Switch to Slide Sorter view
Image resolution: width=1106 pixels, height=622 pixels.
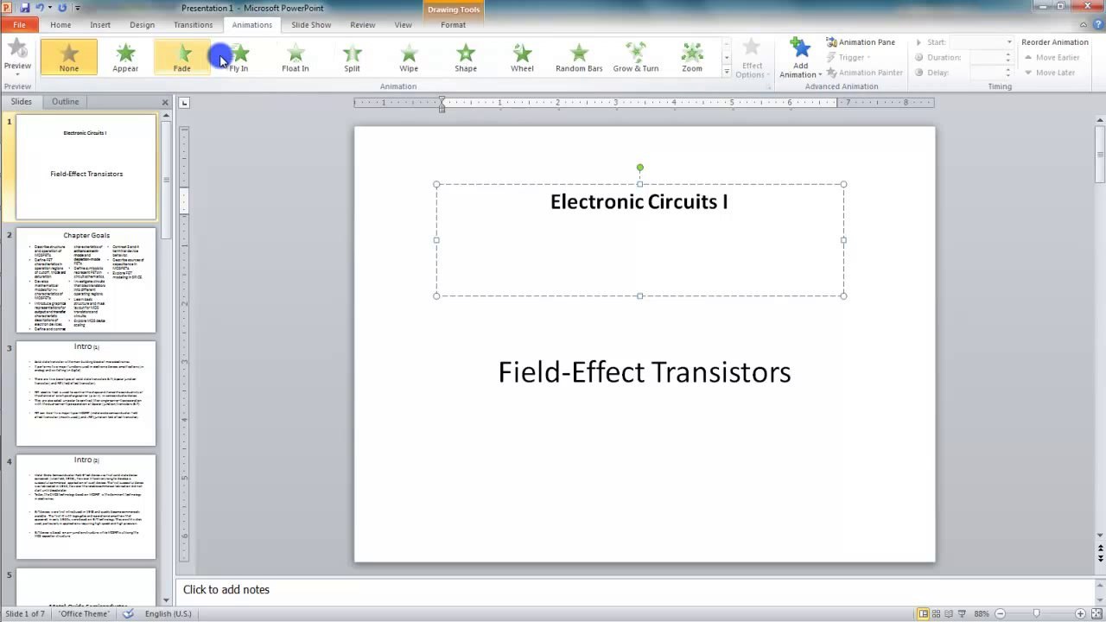coord(937,613)
